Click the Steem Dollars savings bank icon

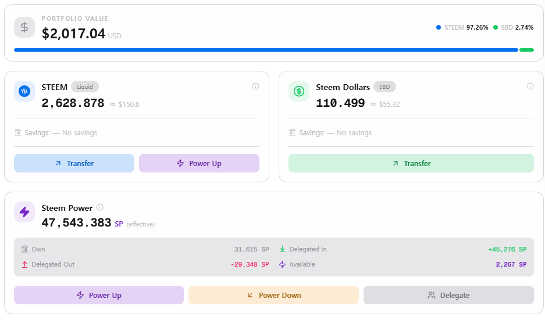coord(293,133)
